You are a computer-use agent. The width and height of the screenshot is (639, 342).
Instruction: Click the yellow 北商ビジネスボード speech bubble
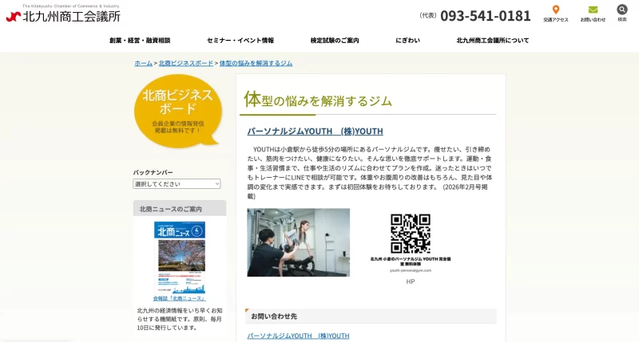[178, 111]
